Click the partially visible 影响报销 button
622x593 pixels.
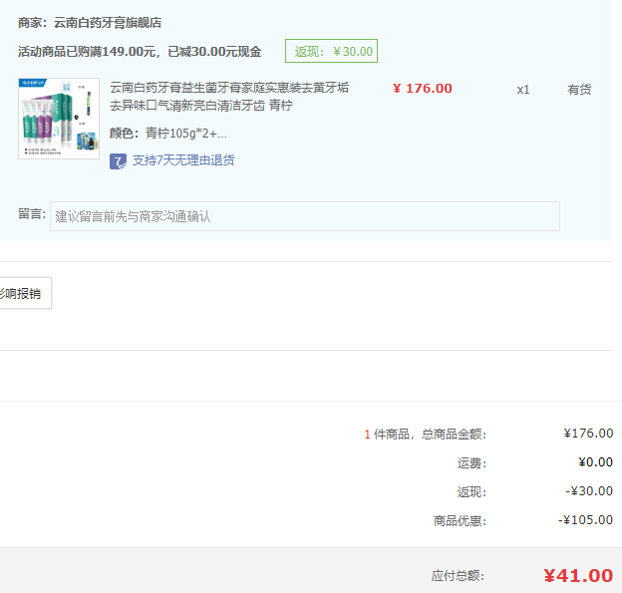tap(25, 293)
